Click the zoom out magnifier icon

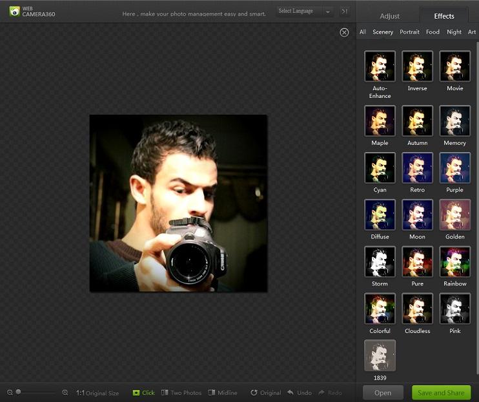10,392
